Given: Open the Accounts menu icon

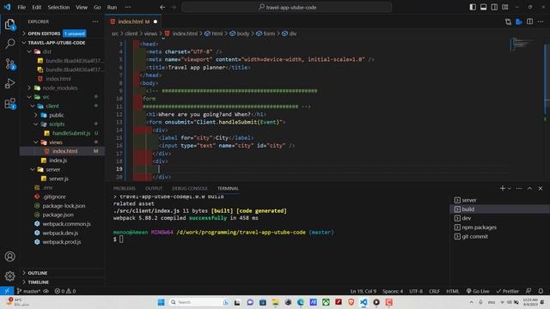Looking at the screenshot, I should click(x=9, y=257).
